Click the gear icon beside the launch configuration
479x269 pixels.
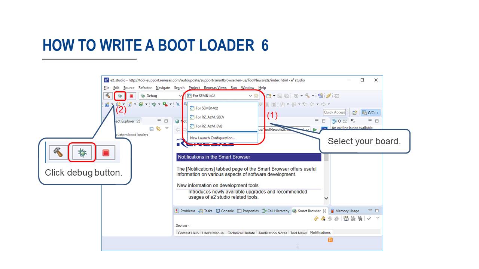point(256,96)
